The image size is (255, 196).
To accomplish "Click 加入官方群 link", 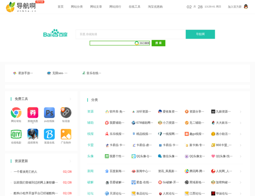I will tap(235, 7).
